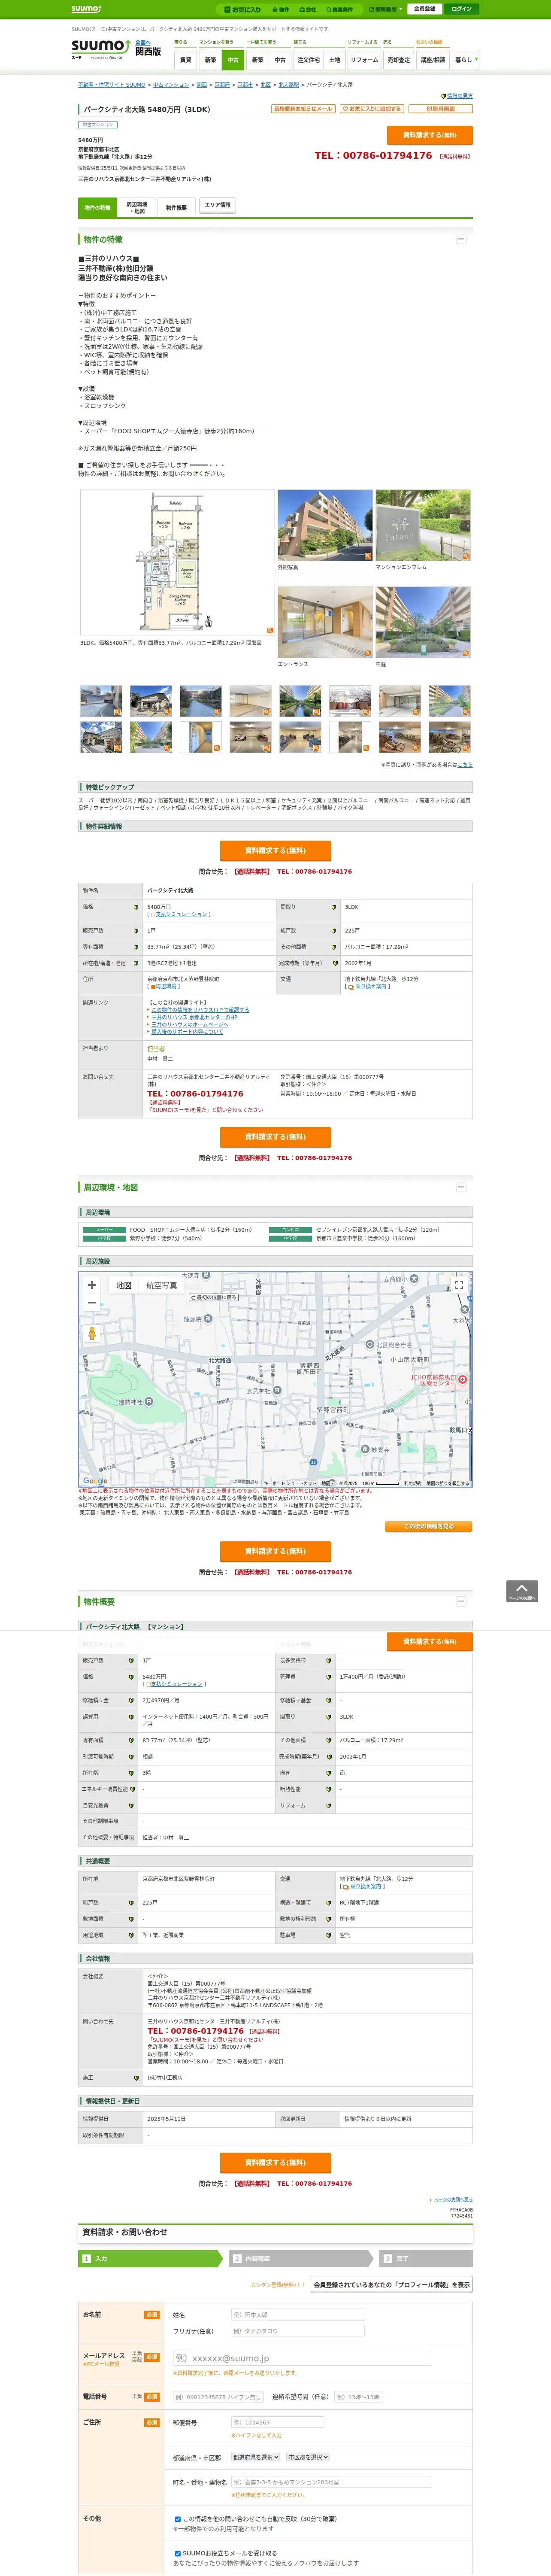551x2576 pixels.
Task: Collapse the 物件の特徴 section
Action: (x=461, y=239)
